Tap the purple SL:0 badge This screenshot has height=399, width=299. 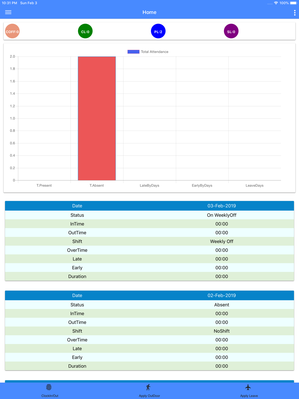pos(231,31)
